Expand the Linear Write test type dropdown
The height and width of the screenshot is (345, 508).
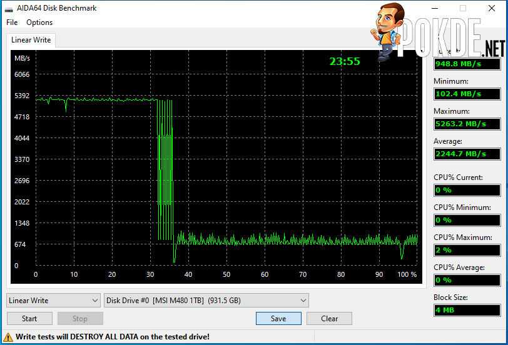point(53,301)
